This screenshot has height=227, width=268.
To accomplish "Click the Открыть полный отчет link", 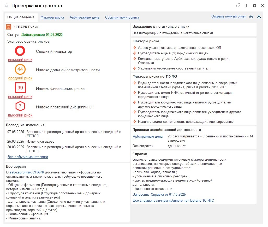I will tap(229, 16).
